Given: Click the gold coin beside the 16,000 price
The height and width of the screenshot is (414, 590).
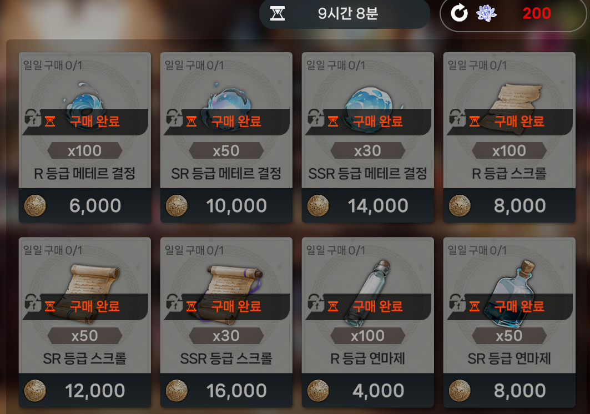Looking at the screenshot, I should pyautogui.click(x=177, y=391).
